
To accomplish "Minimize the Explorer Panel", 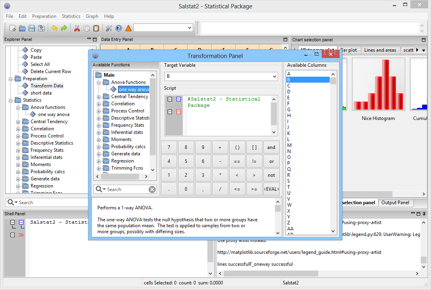I will [89, 39].
